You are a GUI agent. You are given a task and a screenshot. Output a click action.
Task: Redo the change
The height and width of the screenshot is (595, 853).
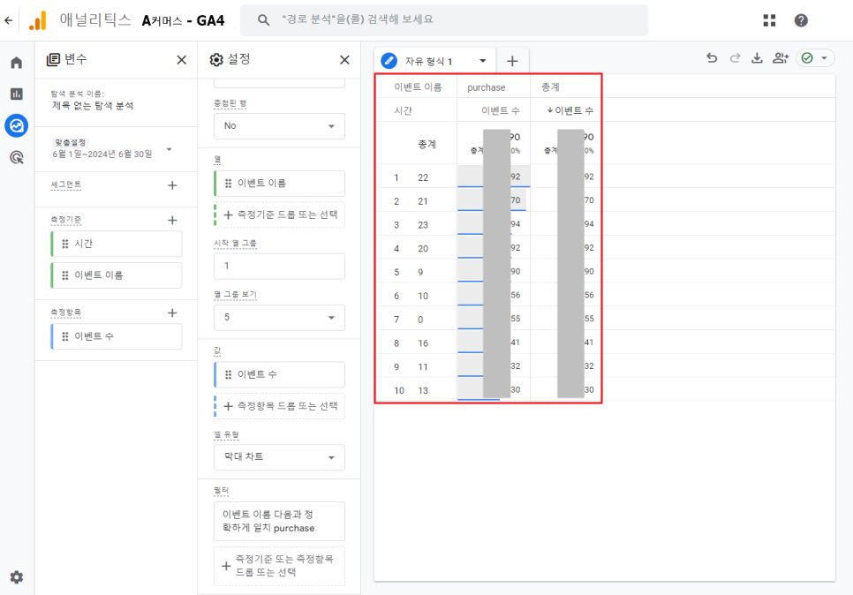click(x=735, y=57)
